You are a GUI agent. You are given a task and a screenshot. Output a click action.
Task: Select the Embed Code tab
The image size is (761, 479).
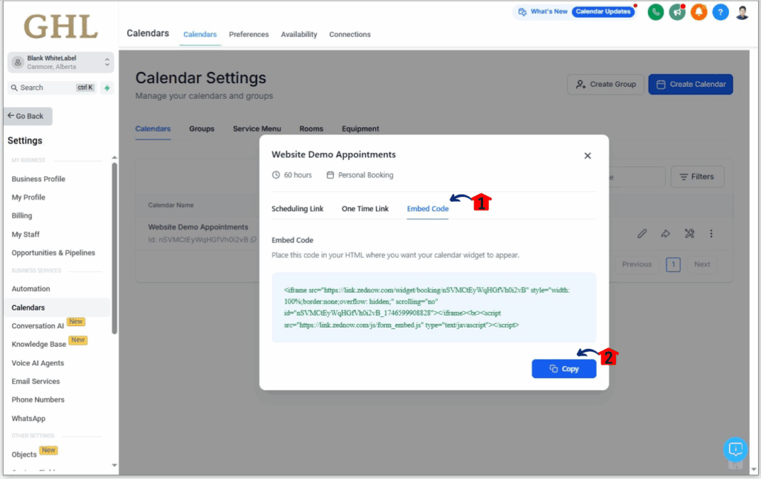click(427, 209)
